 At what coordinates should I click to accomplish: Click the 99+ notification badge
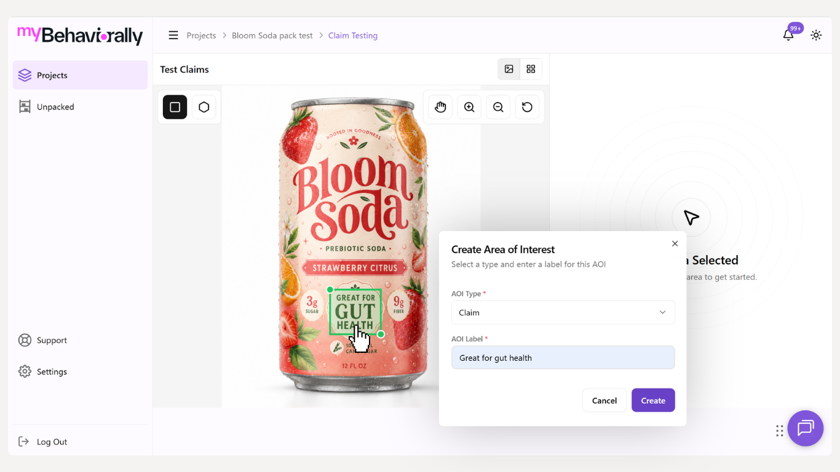click(x=796, y=28)
